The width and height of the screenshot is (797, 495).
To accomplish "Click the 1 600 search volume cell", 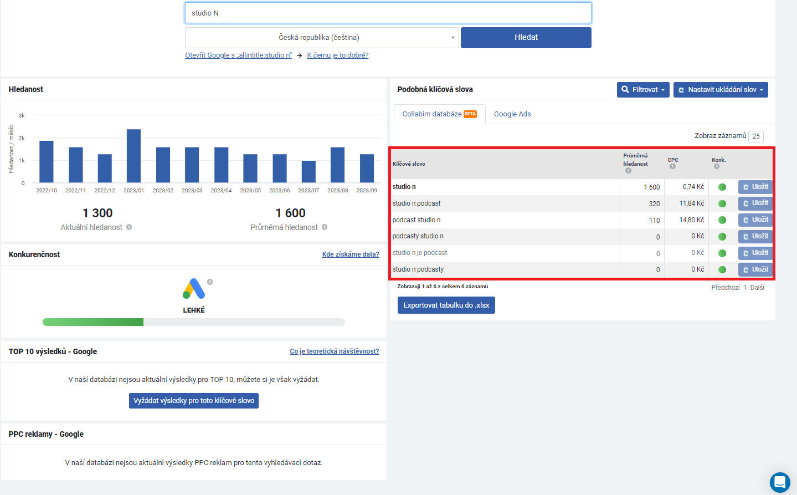I will 652,187.
